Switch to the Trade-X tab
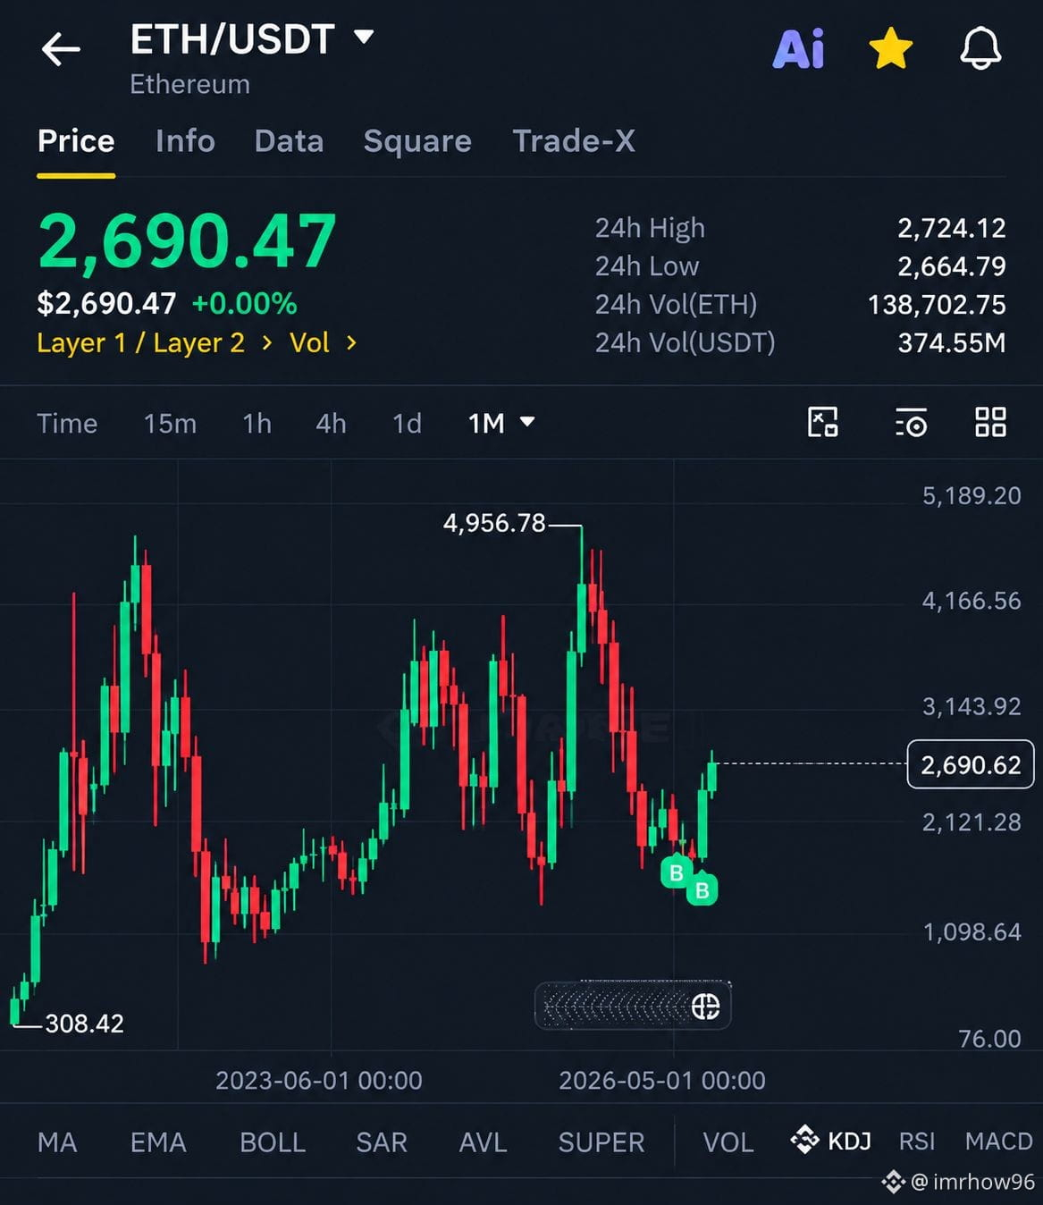 click(574, 141)
